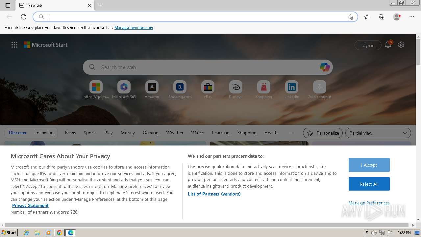Open the Favorites panel icon
This screenshot has width=421, height=237.
[367, 17]
